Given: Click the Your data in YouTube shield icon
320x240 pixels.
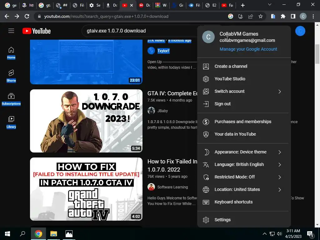Looking at the screenshot, I should point(206,134).
